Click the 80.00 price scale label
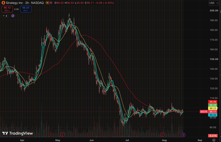221x142 pixels. 212,127
